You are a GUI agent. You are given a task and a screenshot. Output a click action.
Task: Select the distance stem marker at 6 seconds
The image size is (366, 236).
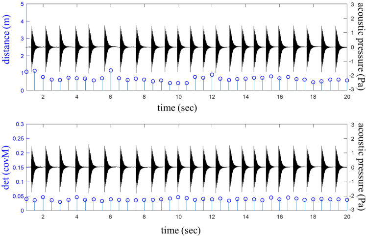click(111, 70)
